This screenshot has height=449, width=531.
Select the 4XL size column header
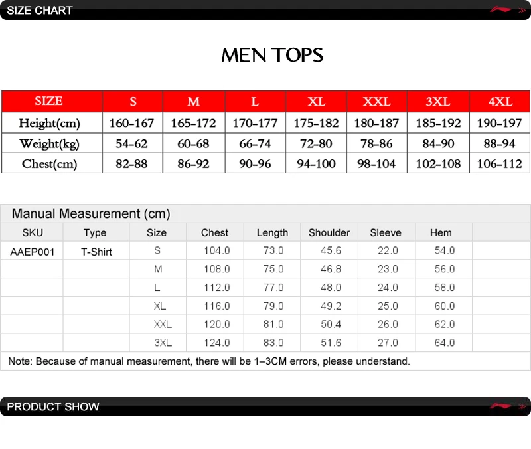tap(500, 102)
